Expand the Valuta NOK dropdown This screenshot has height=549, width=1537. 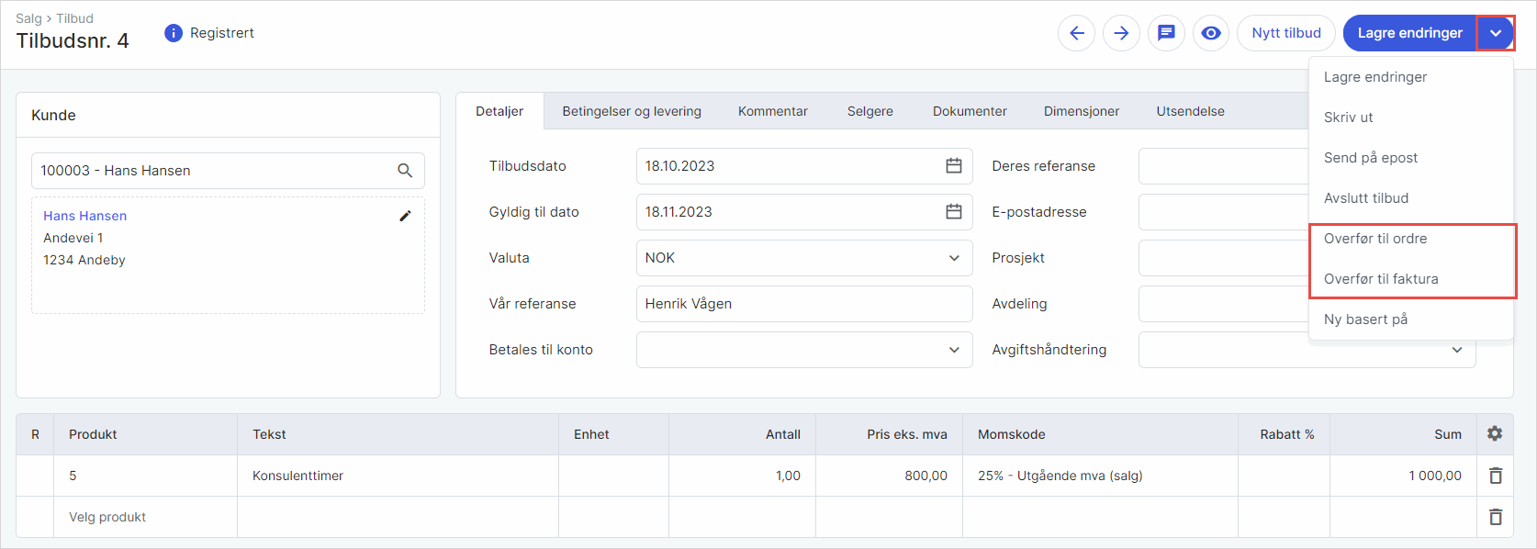tap(954, 258)
